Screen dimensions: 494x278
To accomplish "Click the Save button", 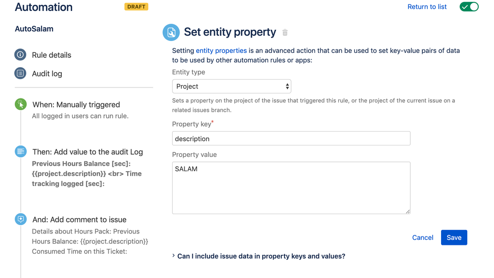I will [x=454, y=237].
